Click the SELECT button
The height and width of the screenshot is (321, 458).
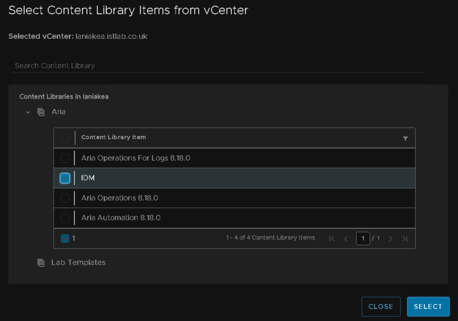pyautogui.click(x=428, y=306)
